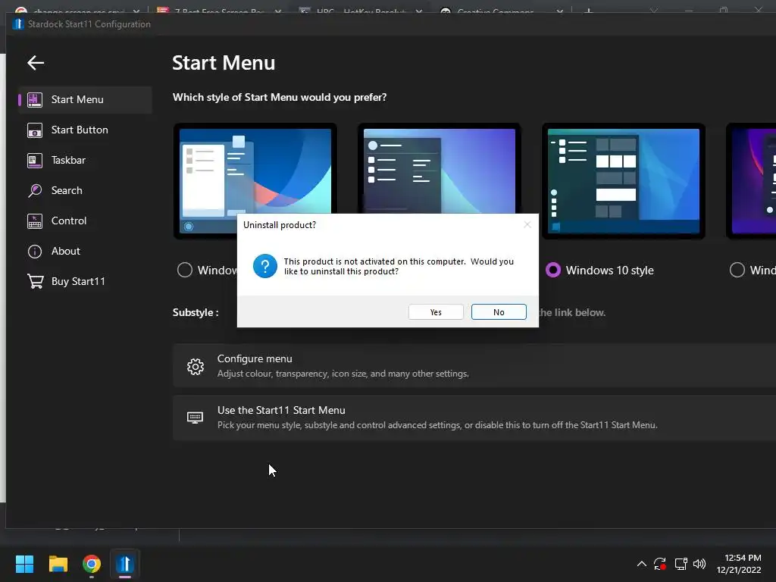The height and width of the screenshot is (582, 776).
Task: Click the volume speaker tray icon
Action: tap(699, 564)
